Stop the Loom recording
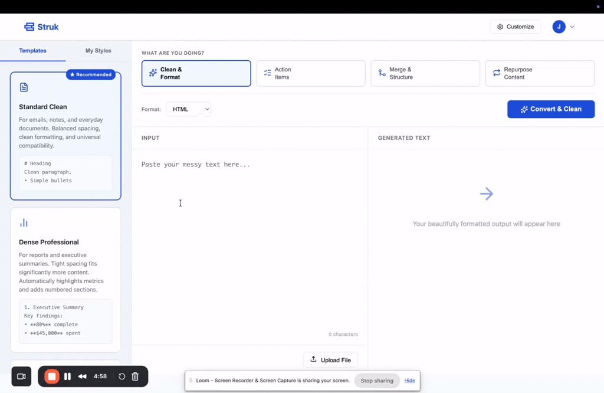 (52, 376)
